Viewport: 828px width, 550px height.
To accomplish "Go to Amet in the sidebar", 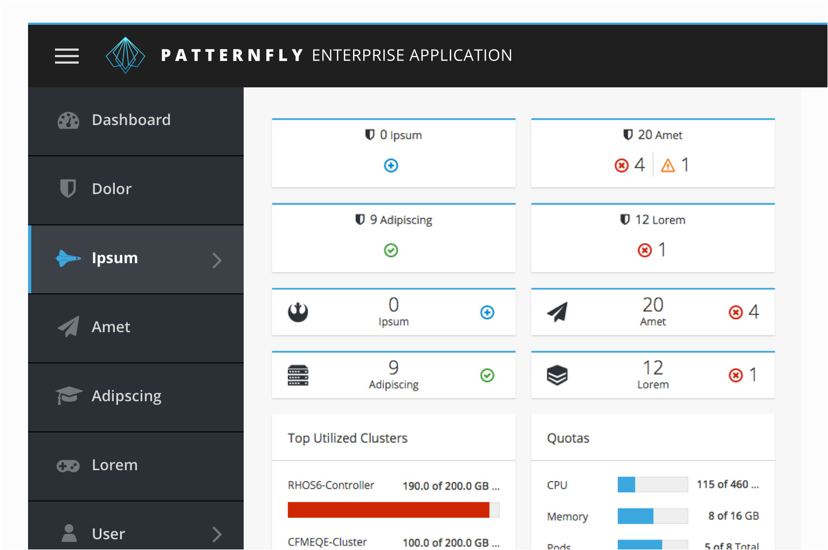I will click(136, 328).
